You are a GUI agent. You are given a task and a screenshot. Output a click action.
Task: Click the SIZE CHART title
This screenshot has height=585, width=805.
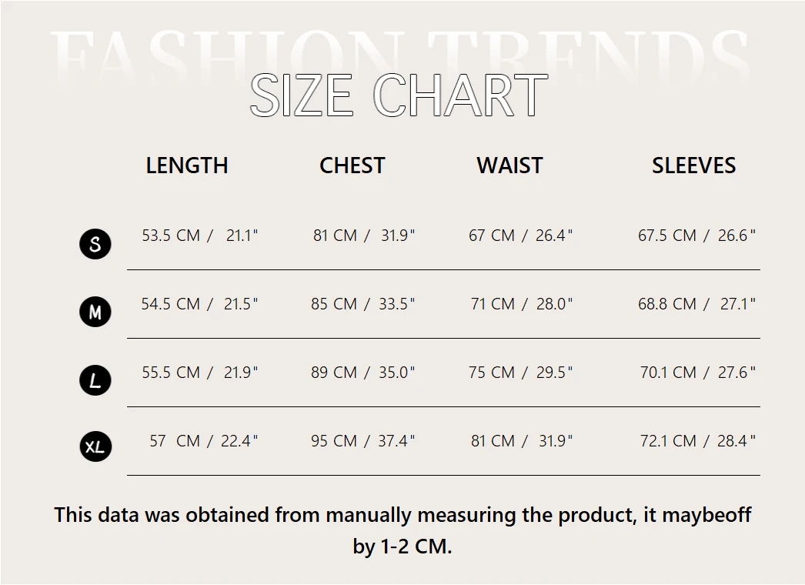click(x=399, y=96)
